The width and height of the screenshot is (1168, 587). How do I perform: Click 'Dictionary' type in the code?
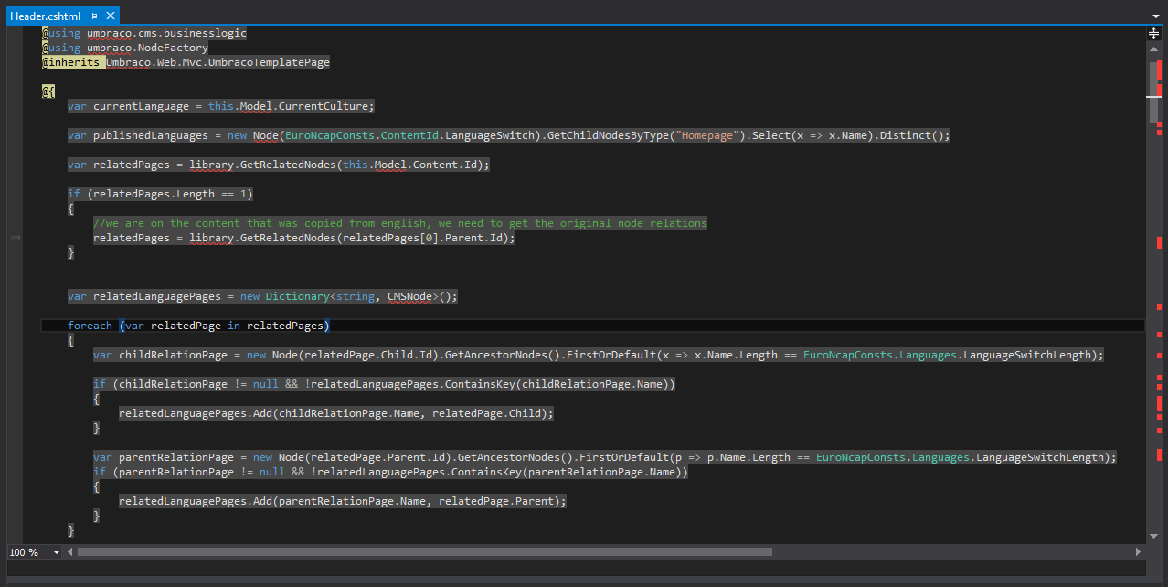click(297, 296)
